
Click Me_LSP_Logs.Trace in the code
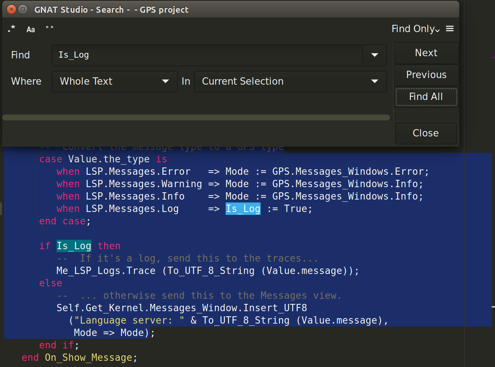coord(106,271)
